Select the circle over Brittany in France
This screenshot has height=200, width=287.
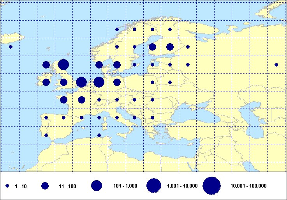(63, 100)
